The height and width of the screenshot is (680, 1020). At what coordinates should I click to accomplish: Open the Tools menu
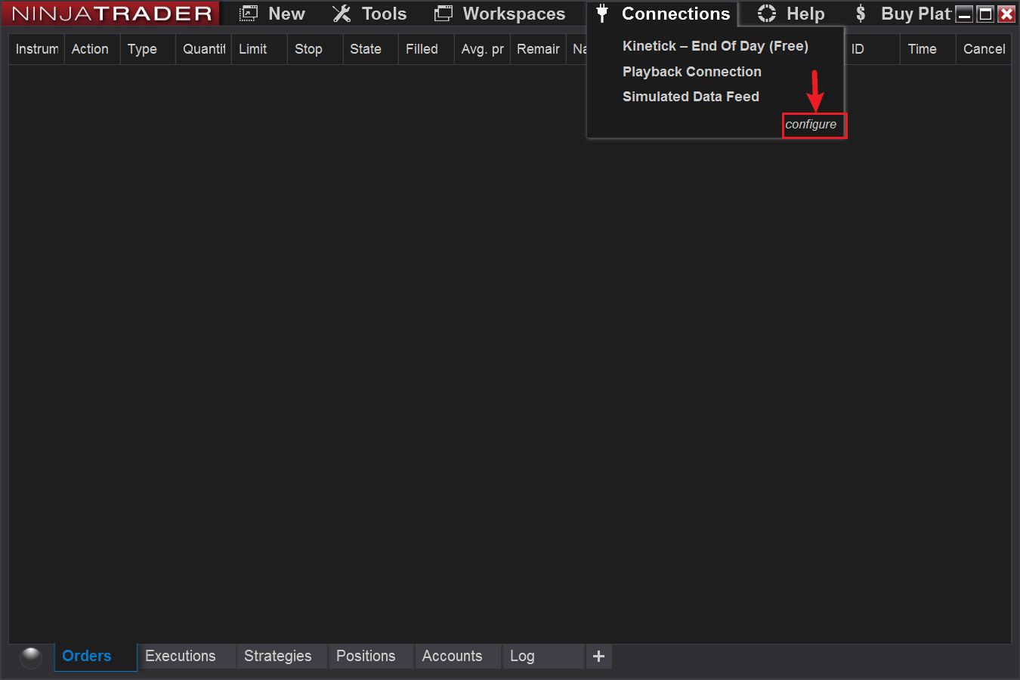tap(369, 14)
